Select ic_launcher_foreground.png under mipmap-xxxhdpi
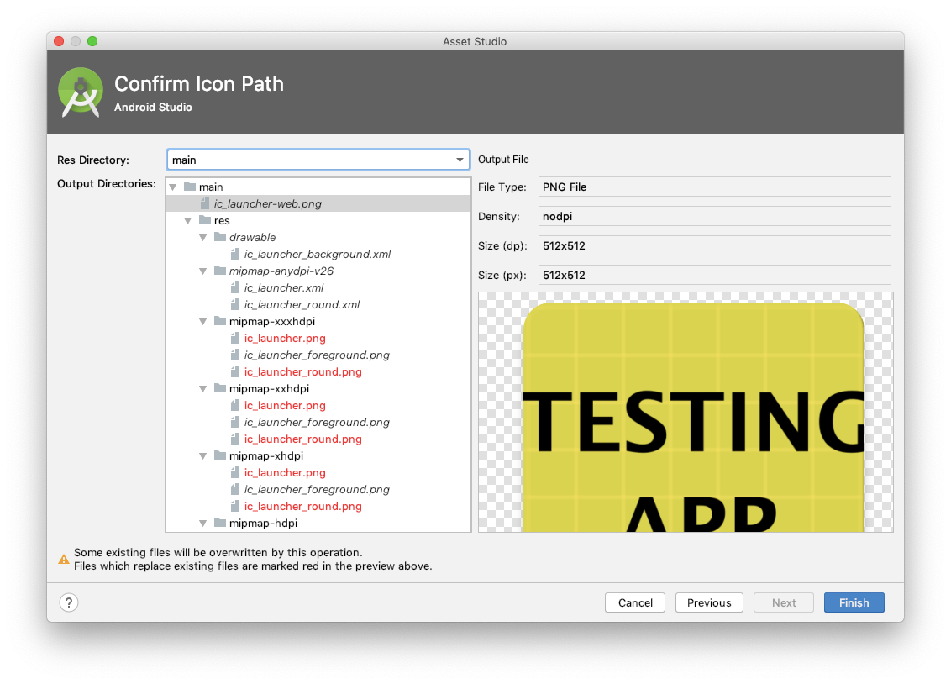Screen dimensions: 951x684 coord(317,355)
